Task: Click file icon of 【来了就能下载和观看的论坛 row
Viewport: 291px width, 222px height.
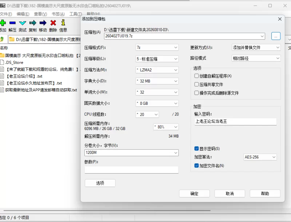Action: pos(2,69)
